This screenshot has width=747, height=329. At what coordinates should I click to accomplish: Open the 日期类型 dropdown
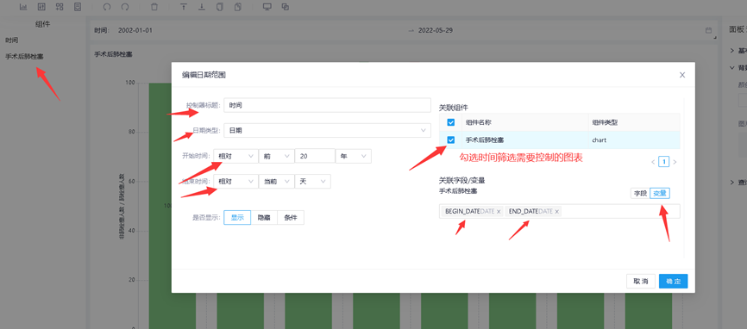coord(327,130)
